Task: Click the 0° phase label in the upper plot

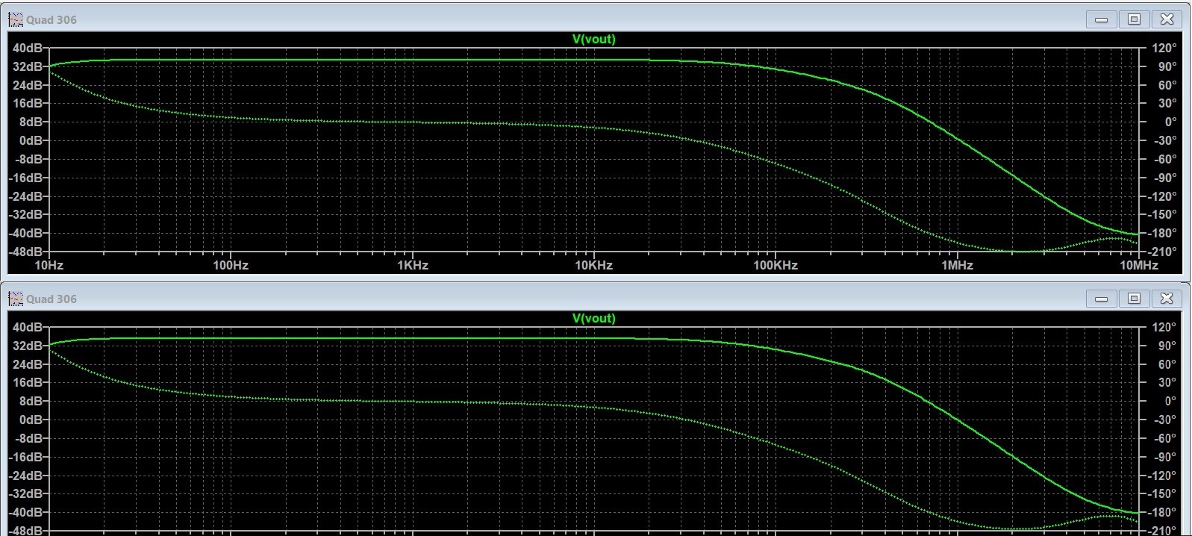Action: [x=1170, y=122]
